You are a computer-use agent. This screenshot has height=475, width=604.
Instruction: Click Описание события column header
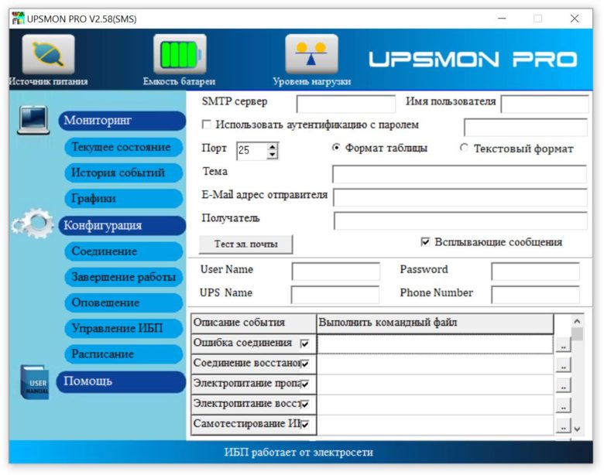[x=254, y=323]
